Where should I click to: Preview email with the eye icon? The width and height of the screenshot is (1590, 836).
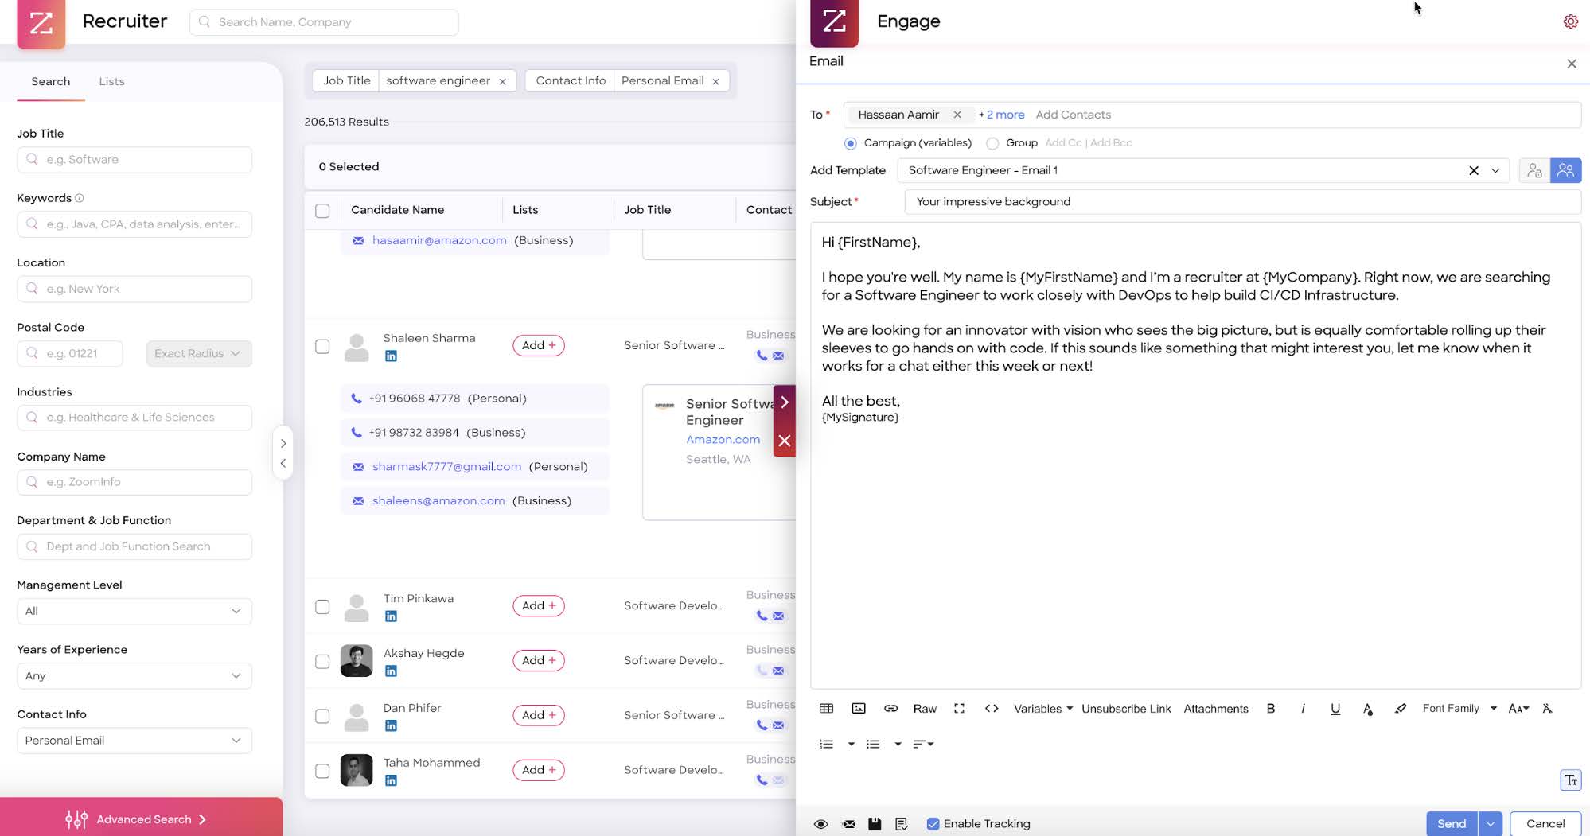[820, 823]
